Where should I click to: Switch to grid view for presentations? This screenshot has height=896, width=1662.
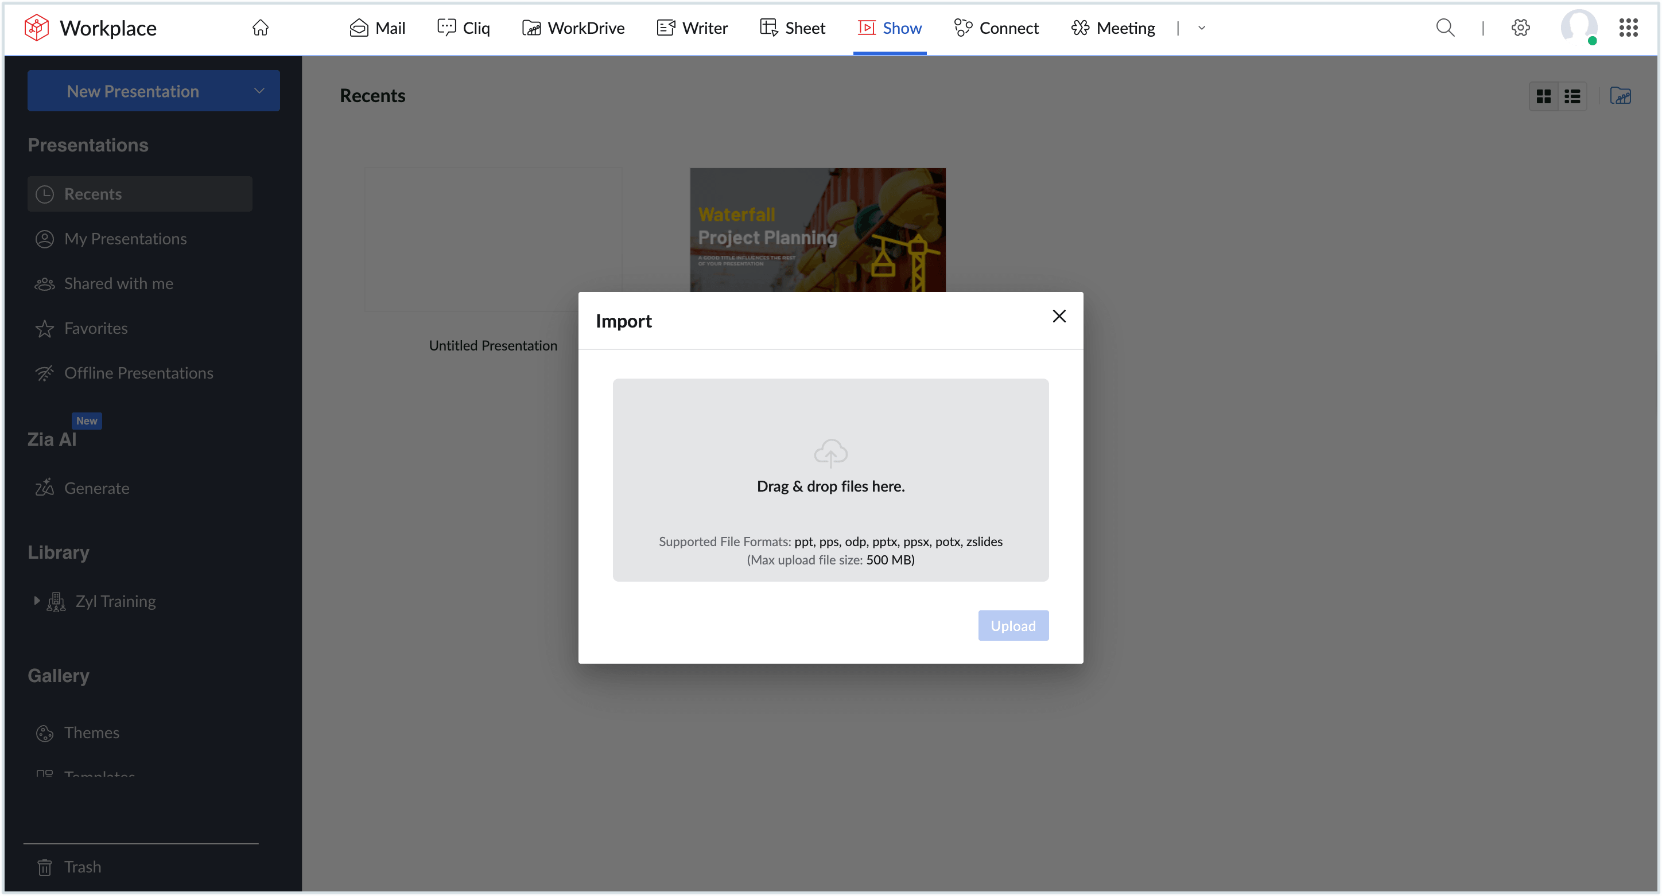tap(1543, 95)
